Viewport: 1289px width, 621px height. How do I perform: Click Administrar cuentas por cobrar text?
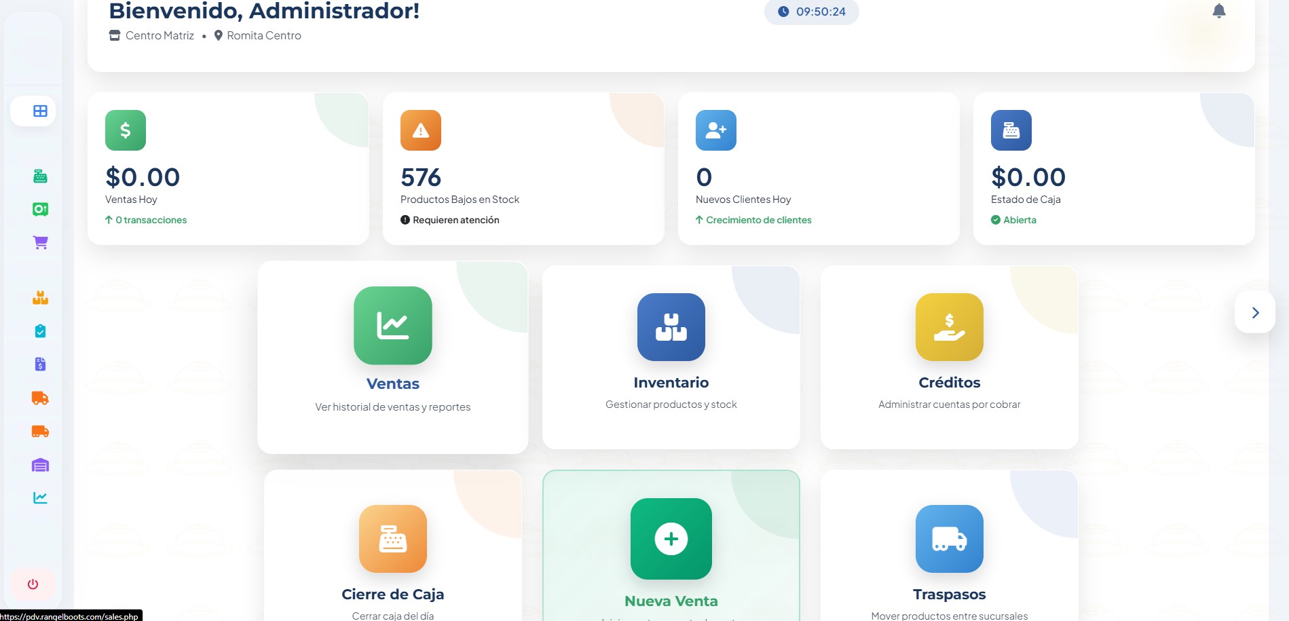click(950, 404)
